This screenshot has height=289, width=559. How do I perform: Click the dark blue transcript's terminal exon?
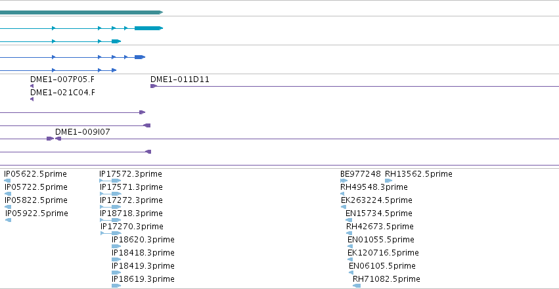point(140,57)
